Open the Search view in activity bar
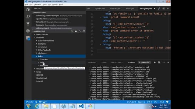195x109 pixels. [x=28, y=17]
